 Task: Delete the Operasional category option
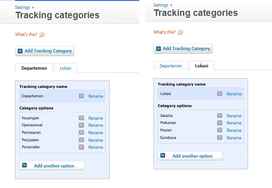point(81,125)
